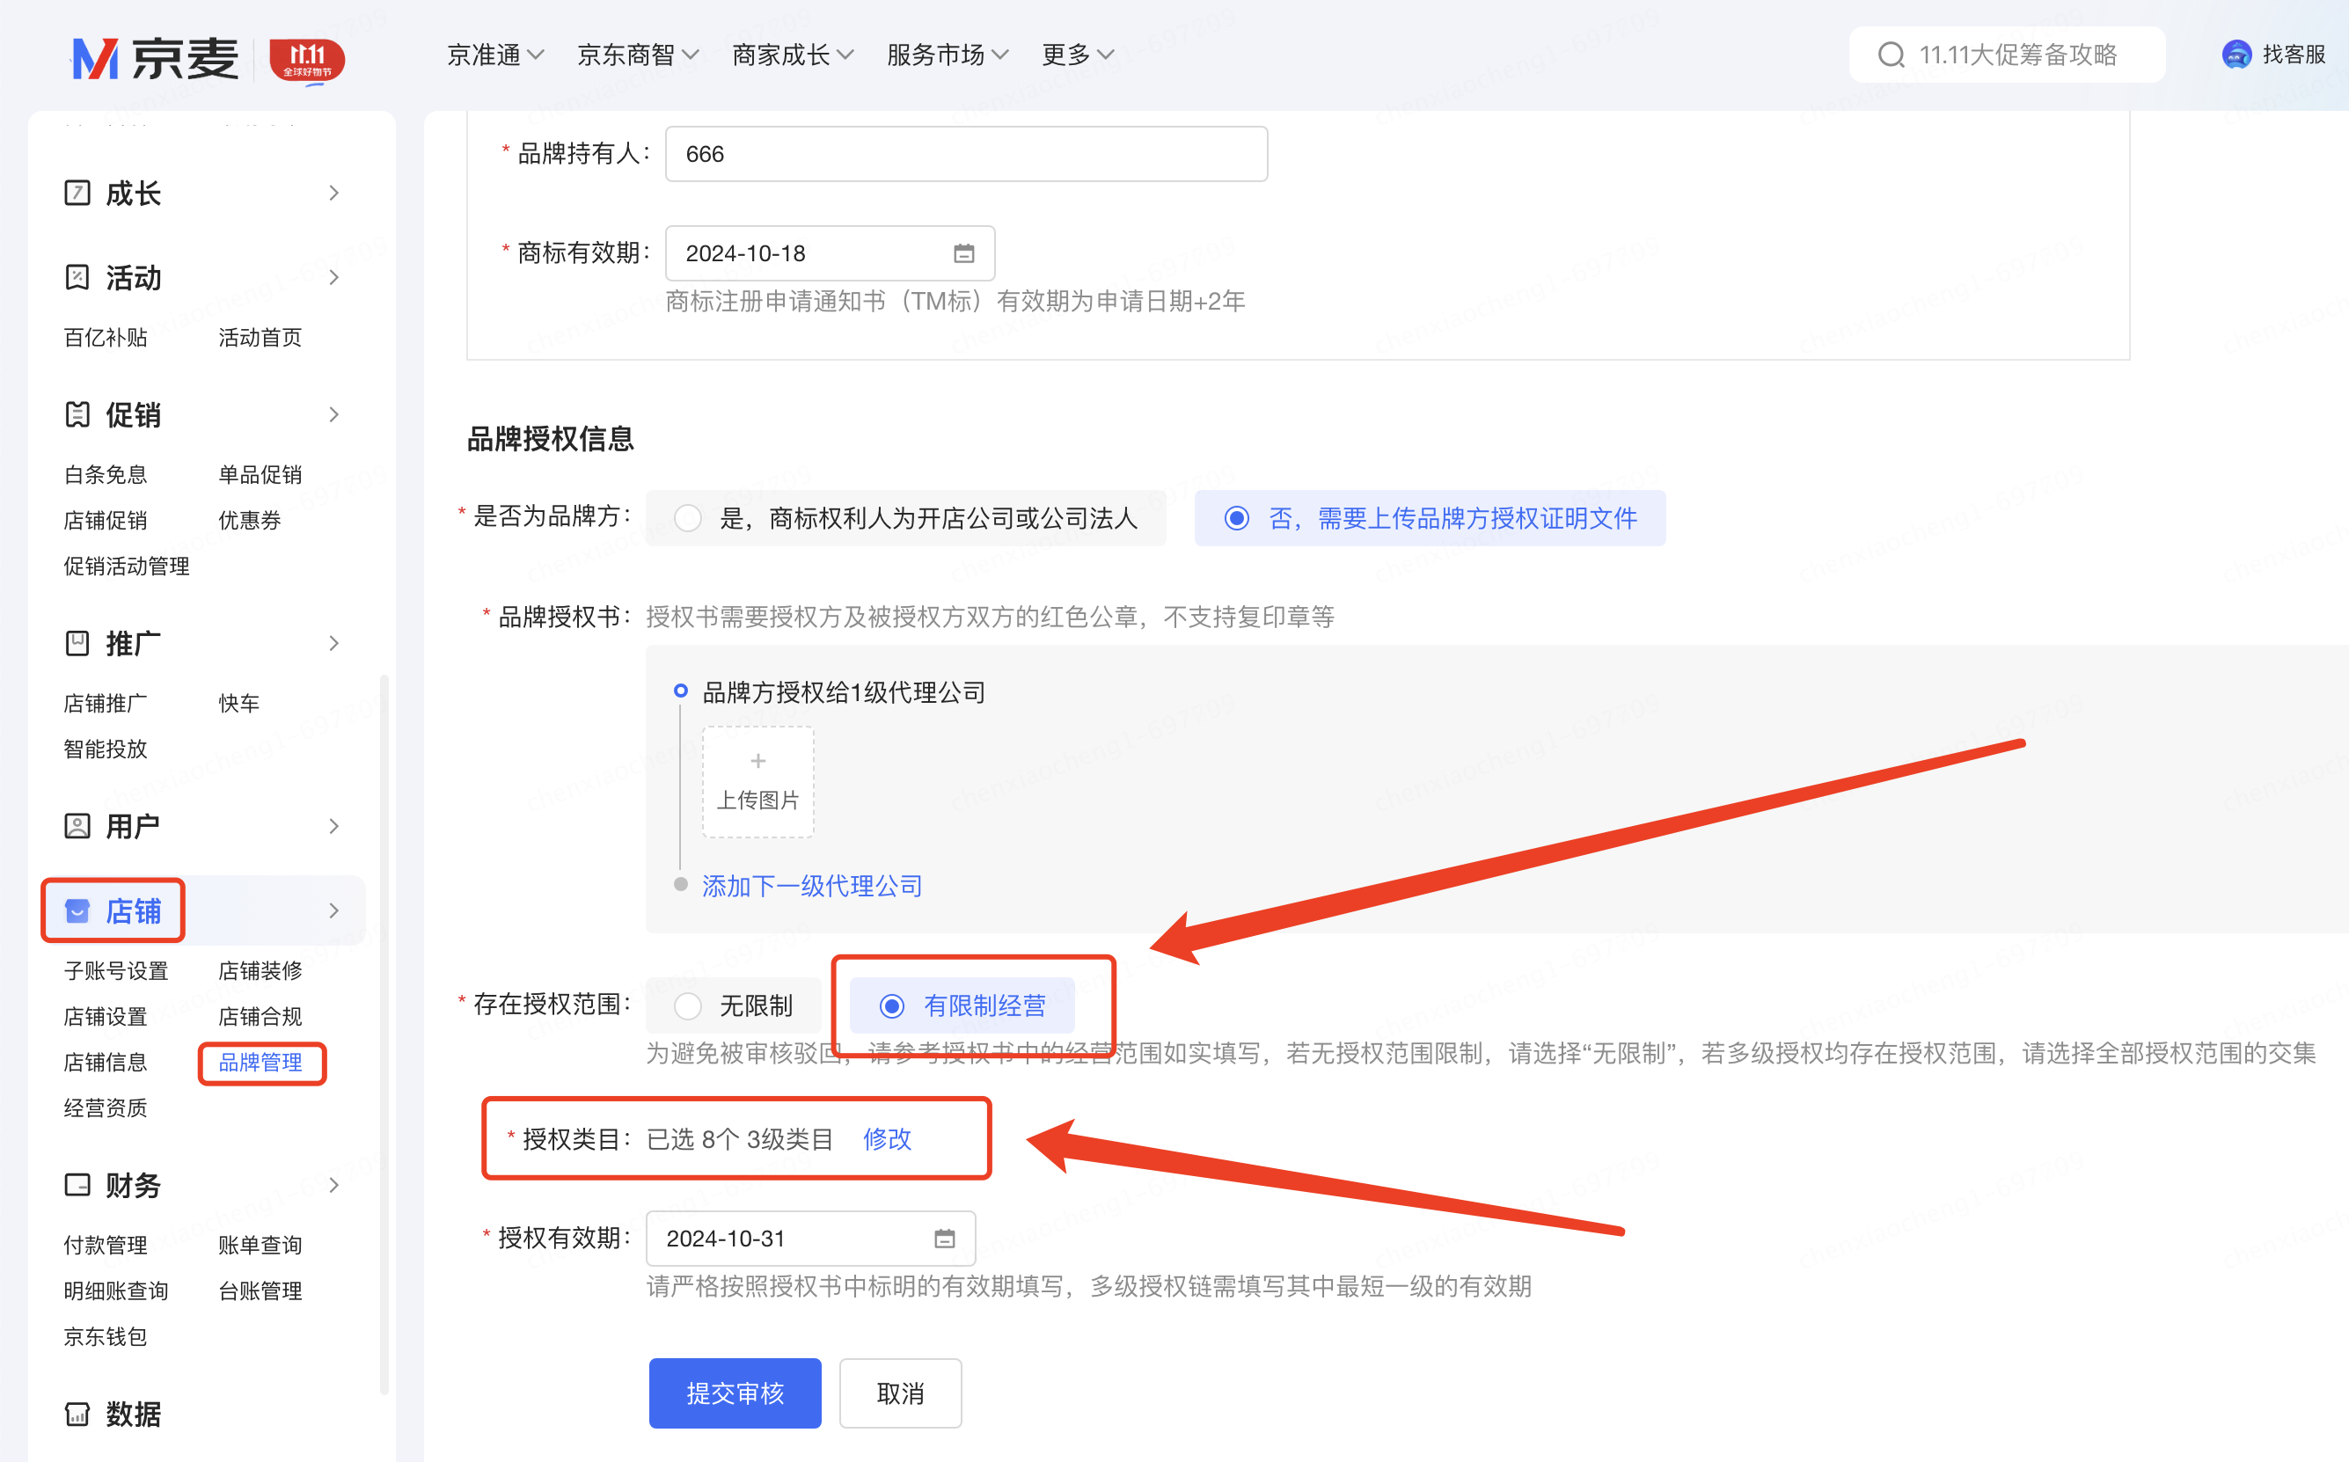
Task: Open 品牌管理 in the sidebar
Action: [260, 1063]
